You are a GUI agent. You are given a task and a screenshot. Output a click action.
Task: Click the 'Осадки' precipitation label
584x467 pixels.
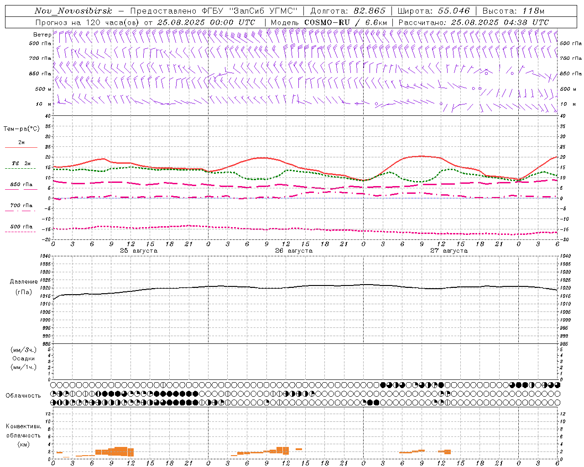(x=23, y=358)
